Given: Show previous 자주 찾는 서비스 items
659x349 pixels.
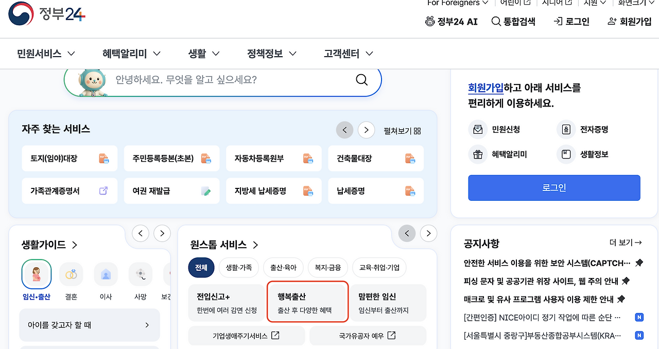Looking at the screenshot, I should coord(344,130).
